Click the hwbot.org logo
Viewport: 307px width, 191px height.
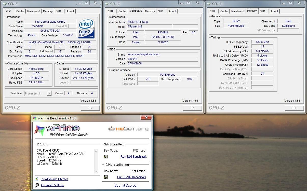click(128, 129)
